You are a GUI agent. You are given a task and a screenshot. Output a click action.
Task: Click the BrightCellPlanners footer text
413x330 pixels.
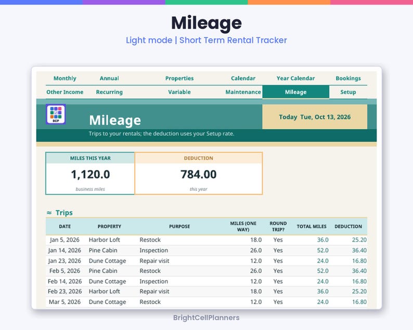point(206,318)
